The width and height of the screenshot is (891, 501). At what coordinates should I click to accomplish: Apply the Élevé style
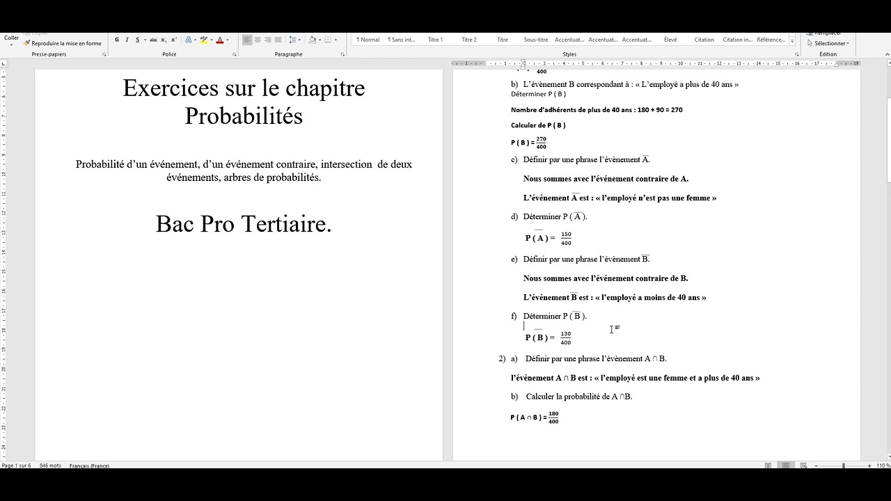(670, 40)
